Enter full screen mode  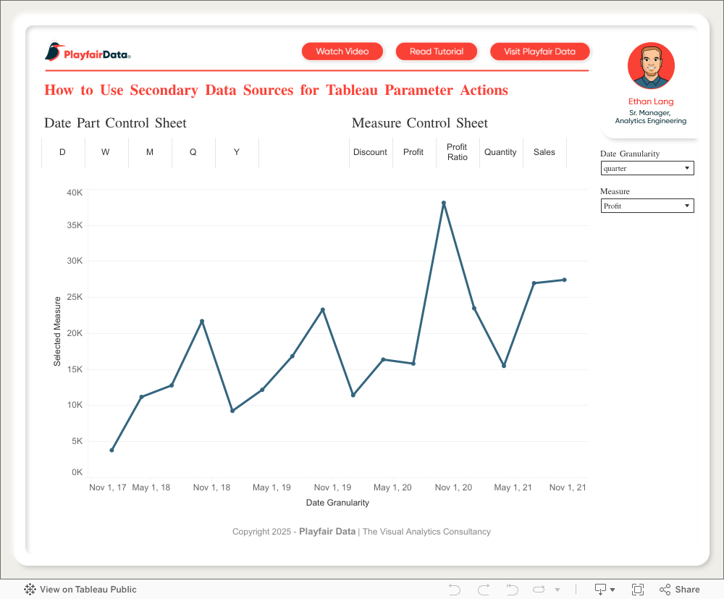[638, 590]
